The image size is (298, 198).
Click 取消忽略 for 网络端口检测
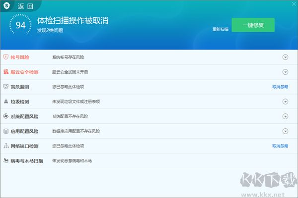pos(280,146)
